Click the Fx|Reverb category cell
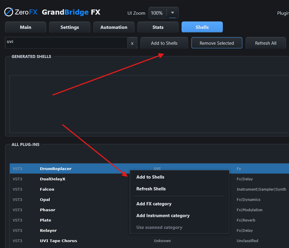 (246, 220)
